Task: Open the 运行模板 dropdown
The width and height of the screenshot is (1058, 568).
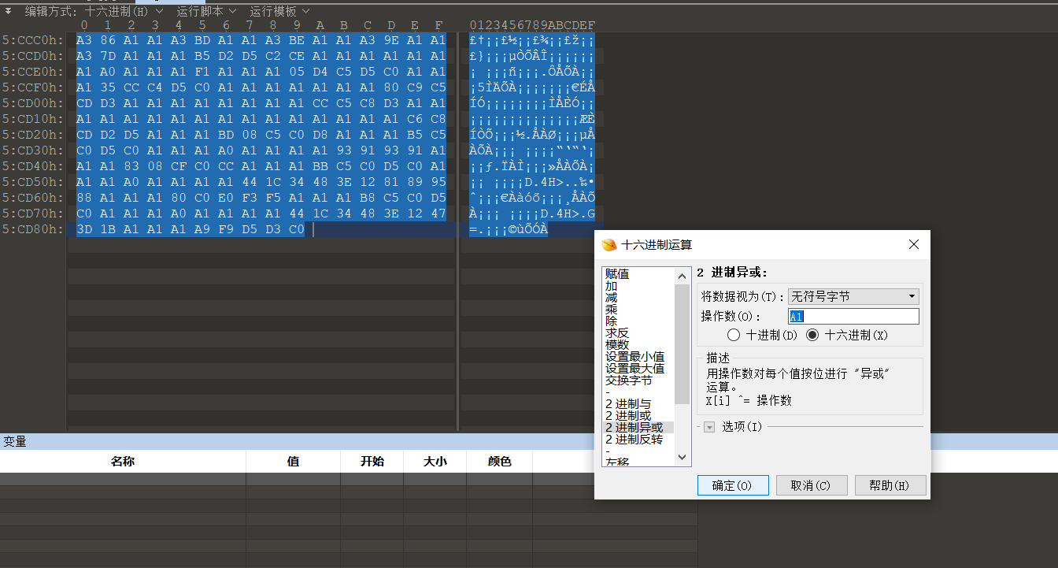Action: click(x=279, y=11)
